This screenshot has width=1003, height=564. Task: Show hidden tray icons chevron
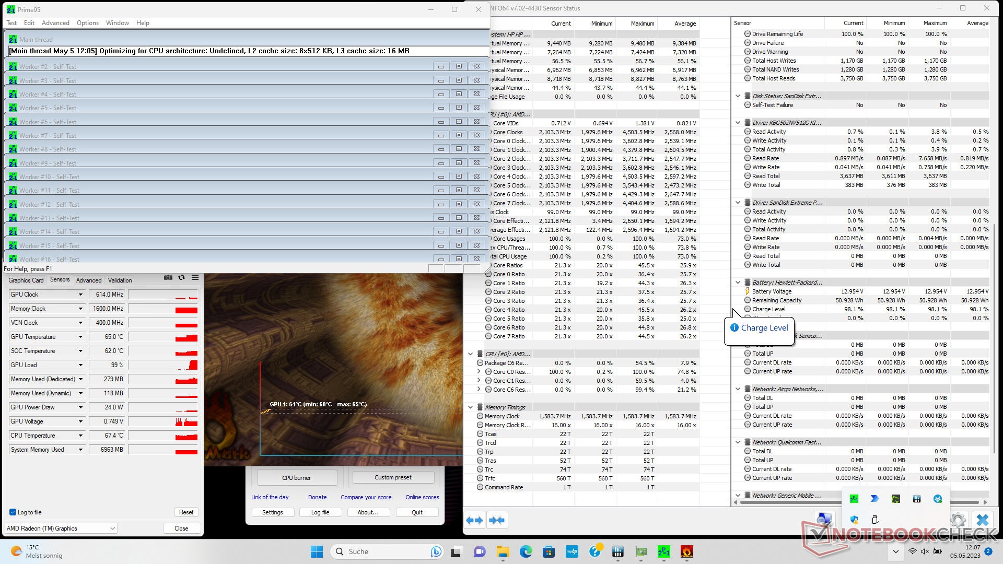point(896,551)
